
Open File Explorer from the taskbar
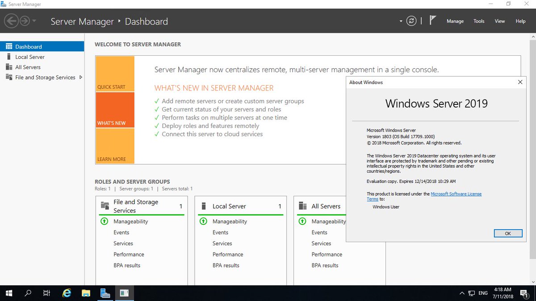point(86,293)
